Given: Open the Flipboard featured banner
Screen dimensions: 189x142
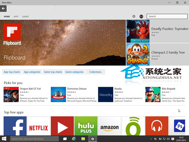Looking at the screenshot, I should 63,43.
